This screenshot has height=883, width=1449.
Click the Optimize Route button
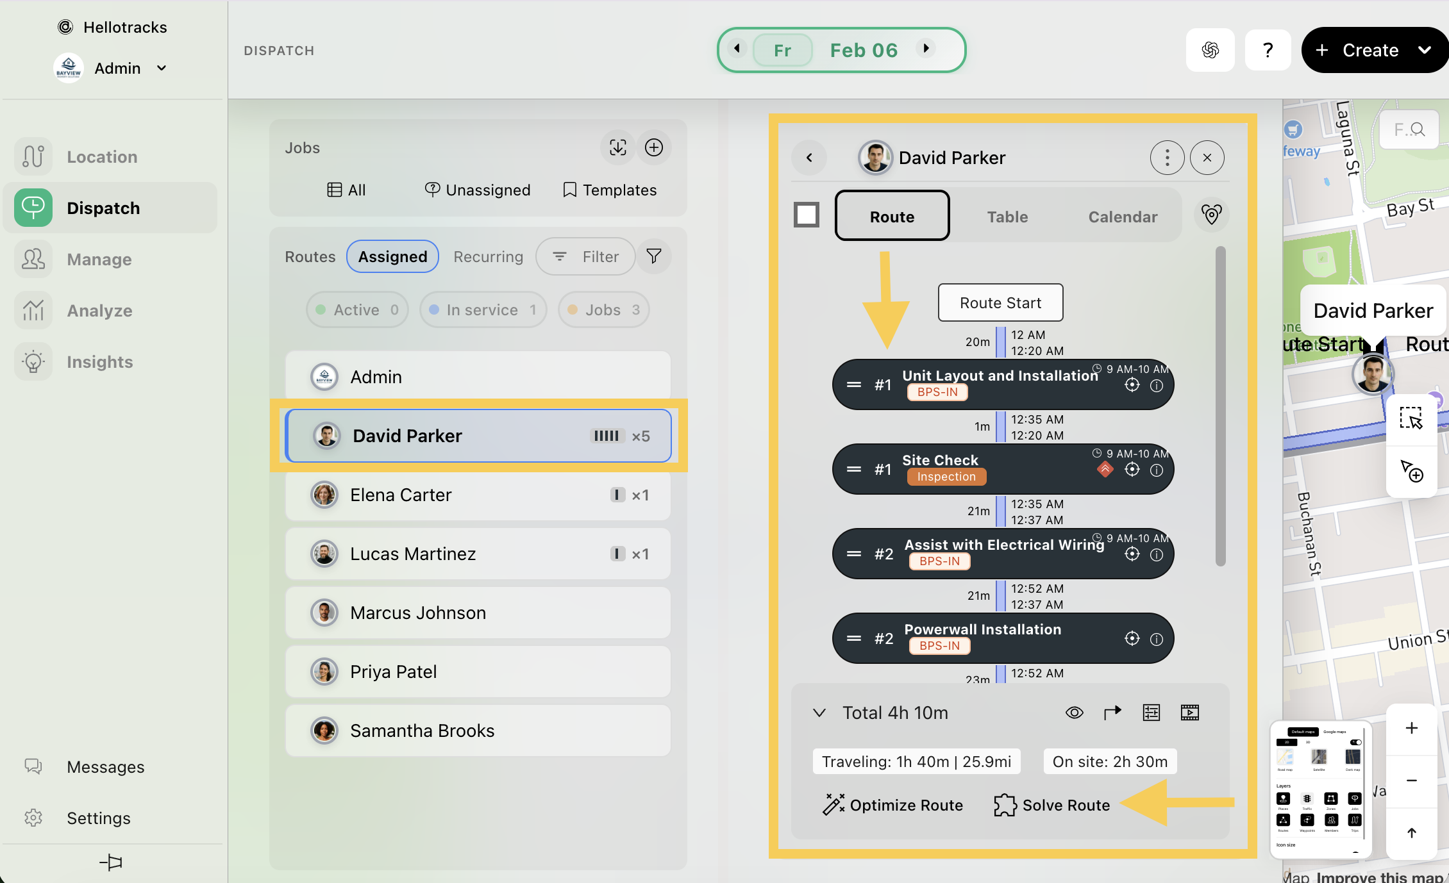point(892,805)
